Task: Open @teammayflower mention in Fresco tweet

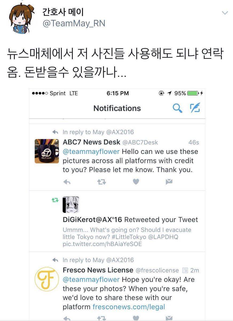Action: pos(91,280)
